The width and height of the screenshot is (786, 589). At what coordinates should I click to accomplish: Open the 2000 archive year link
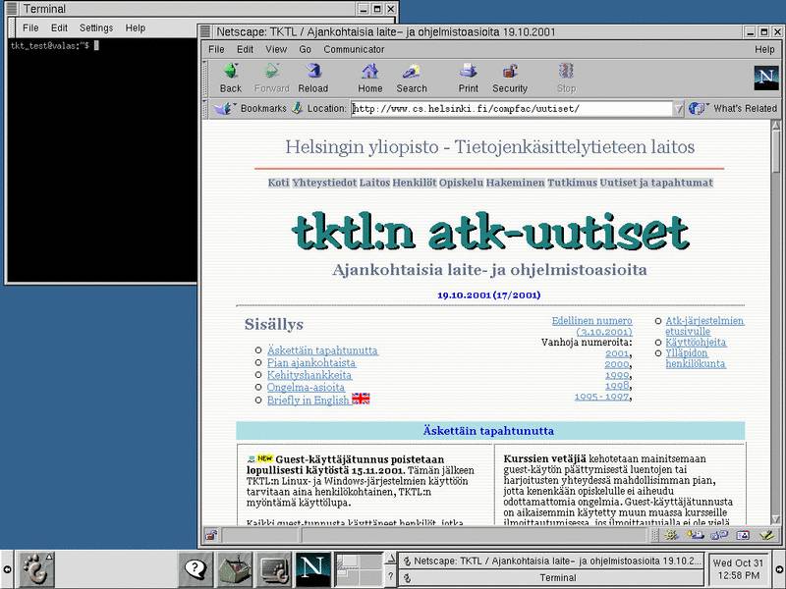pyautogui.click(x=617, y=364)
